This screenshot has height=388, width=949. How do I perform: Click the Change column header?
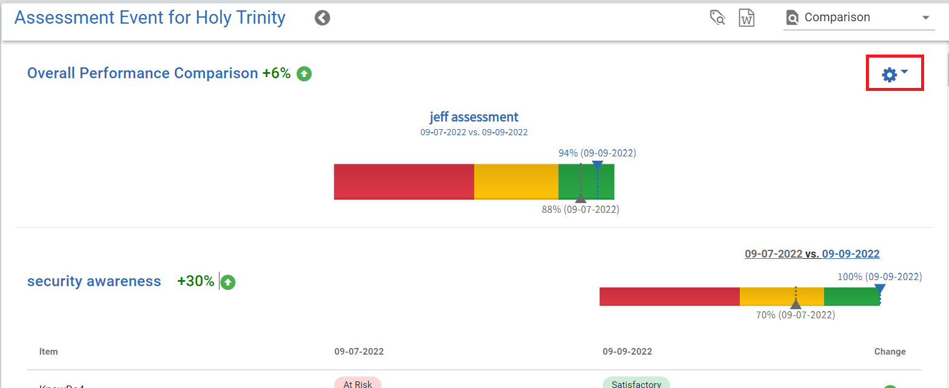coord(890,352)
